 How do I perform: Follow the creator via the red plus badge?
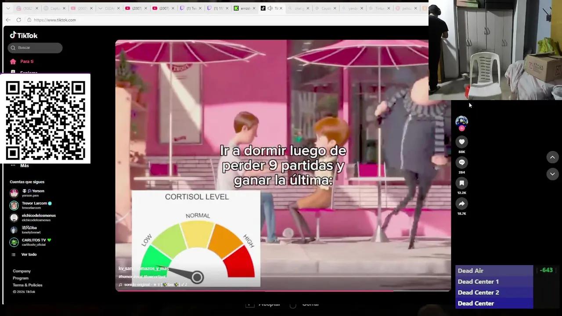461,128
